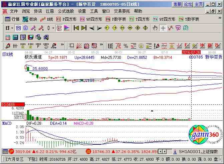Screen dimensions: 224x164
Task: Switch to K线 chart view
Action: (47, 19)
